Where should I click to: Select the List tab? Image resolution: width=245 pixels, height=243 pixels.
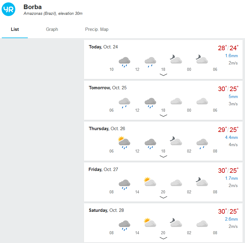[15, 29]
